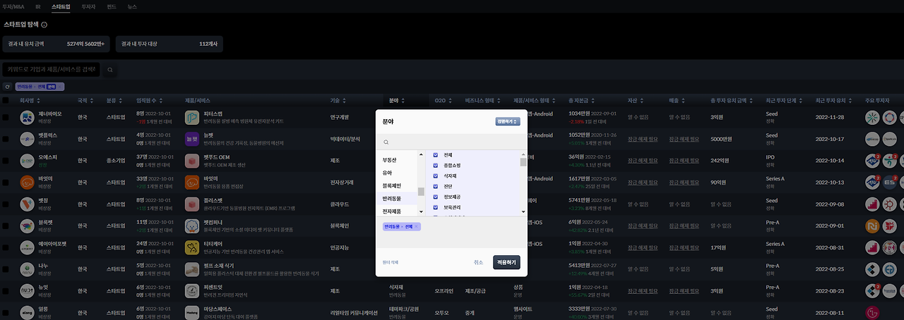Sort by 임직원 수 column header
The height and width of the screenshot is (320, 904).
pyautogui.click(x=150, y=100)
